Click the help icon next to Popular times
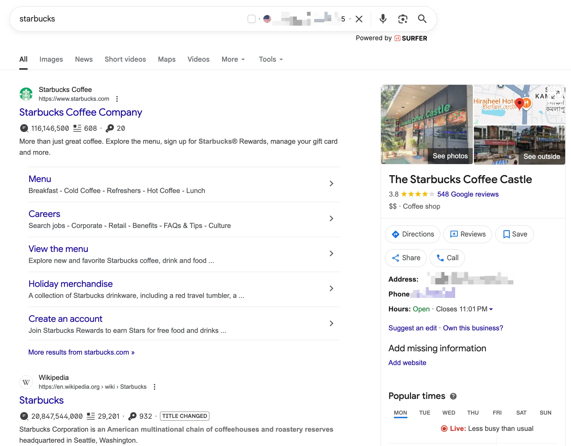This screenshot has height=446, width=571. click(453, 396)
